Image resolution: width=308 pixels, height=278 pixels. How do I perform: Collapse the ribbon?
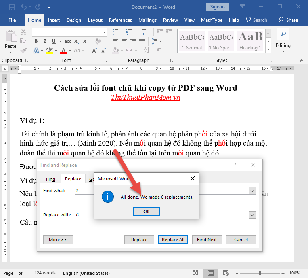302,60
